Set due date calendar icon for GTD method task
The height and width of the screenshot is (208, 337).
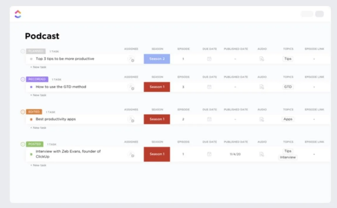point(209,87)
